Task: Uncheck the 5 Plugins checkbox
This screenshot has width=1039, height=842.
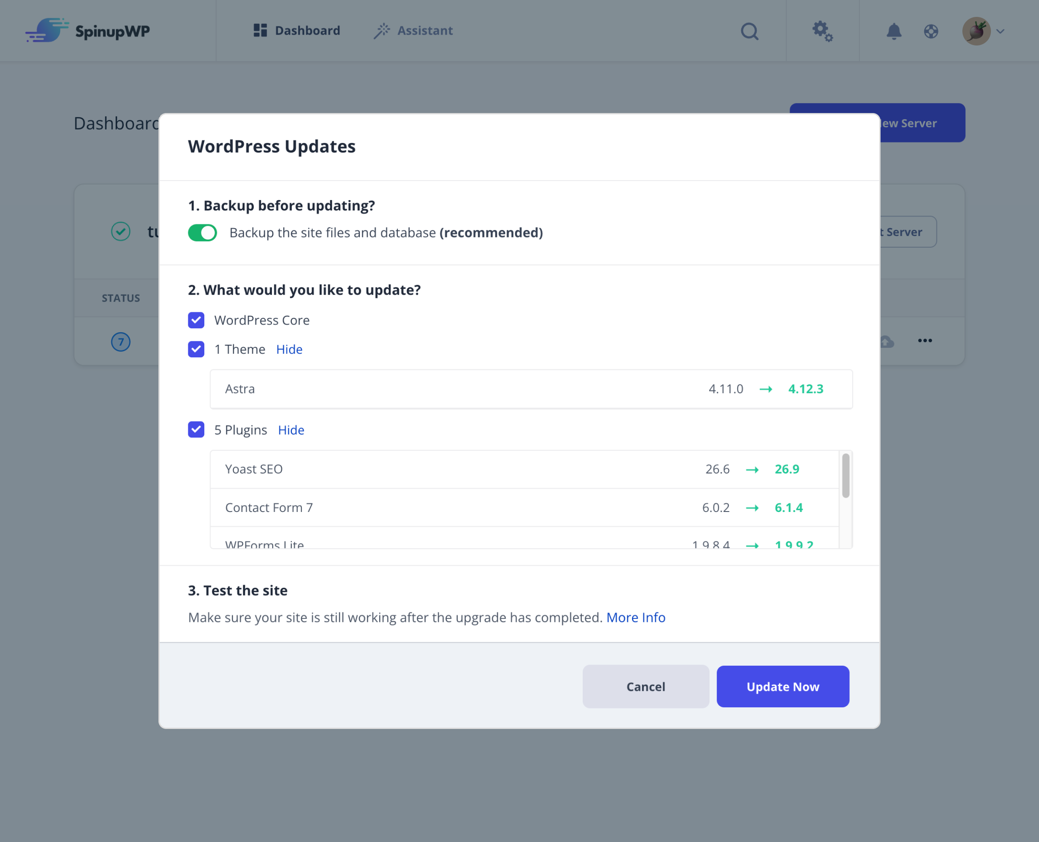Action: pyautogui.click(x=196, y=430)
